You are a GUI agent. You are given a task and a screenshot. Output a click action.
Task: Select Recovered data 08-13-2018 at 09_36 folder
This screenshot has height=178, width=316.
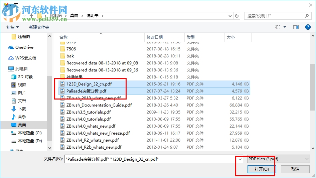[x=102, y=70]
